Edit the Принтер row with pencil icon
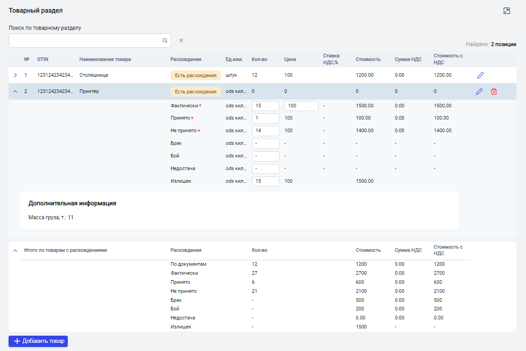Viewport: 526px width, 351px height. pos(479,92)
